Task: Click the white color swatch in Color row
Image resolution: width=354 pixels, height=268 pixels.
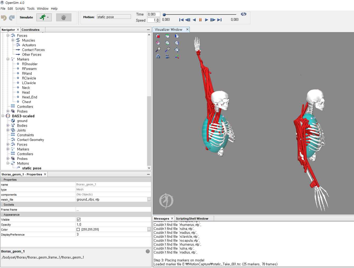Action: 78,230
